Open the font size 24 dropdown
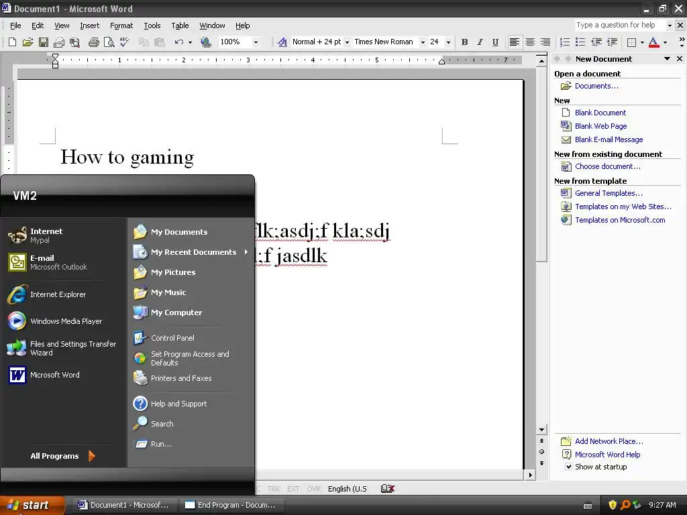 click(x=448, y=42)
